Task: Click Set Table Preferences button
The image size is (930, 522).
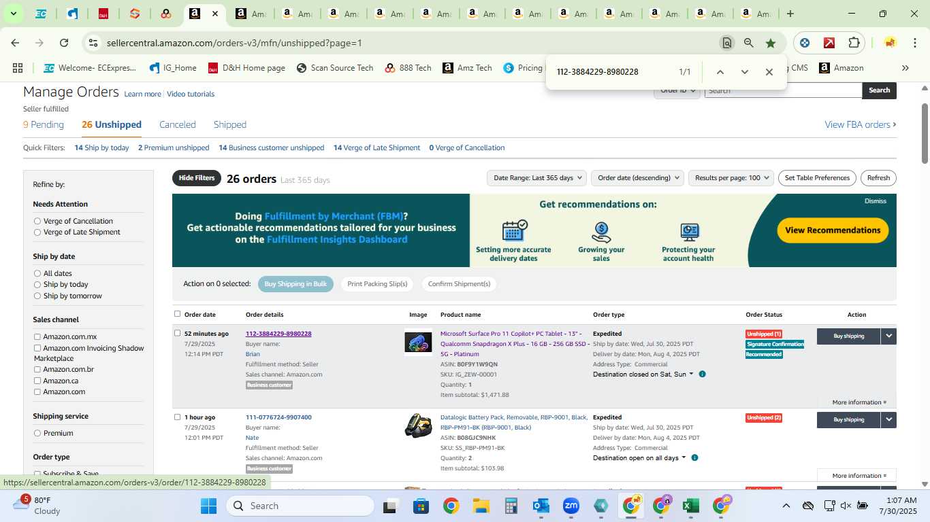Action: click(x=817, y=178)
